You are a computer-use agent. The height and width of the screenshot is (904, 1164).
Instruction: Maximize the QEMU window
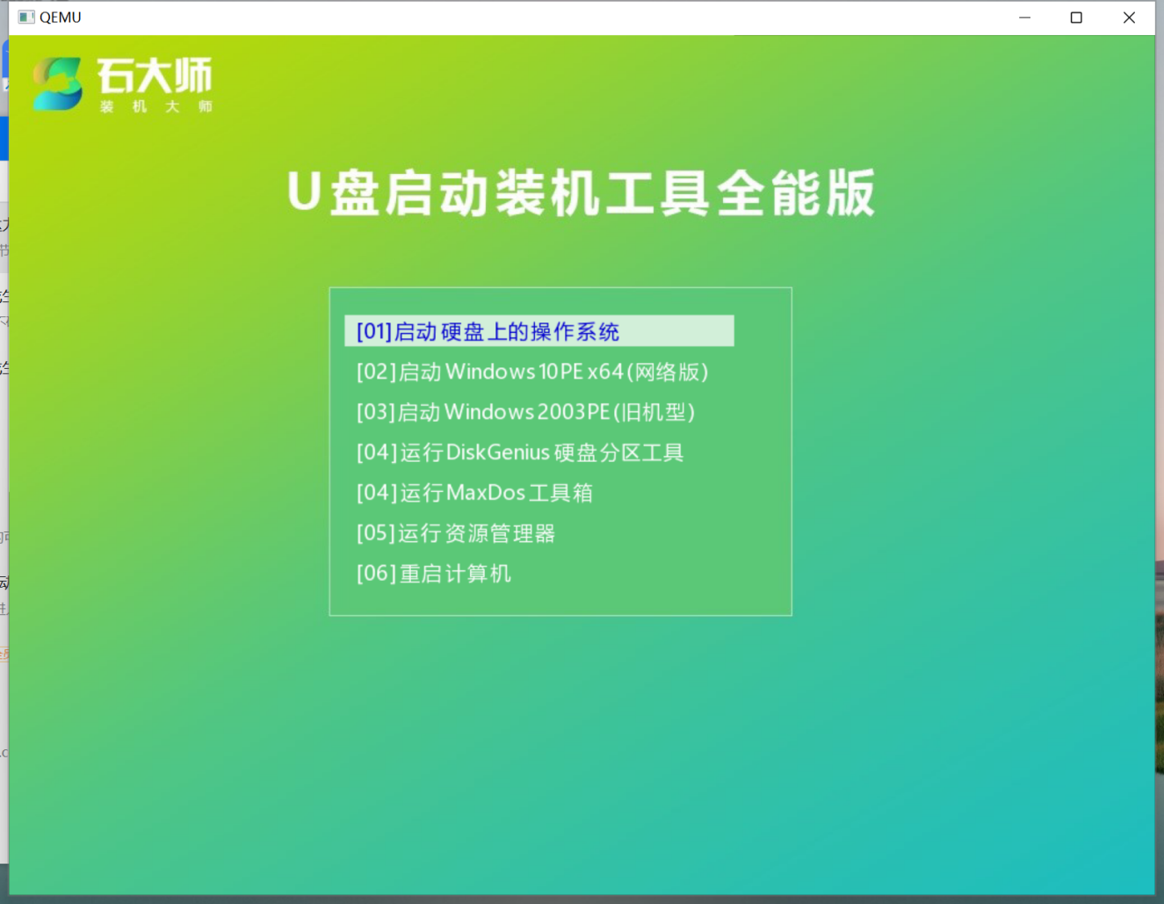pos(1076,17)
